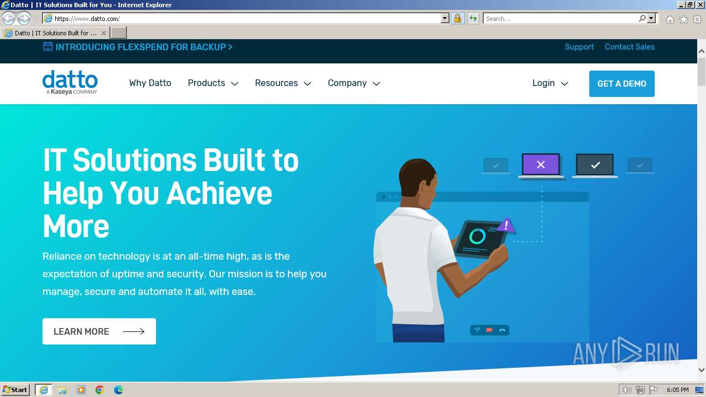The width and height of the screenshot is (706, 397).
Task: Click the vertical scrollbar thumb
Action: point(702,72)
